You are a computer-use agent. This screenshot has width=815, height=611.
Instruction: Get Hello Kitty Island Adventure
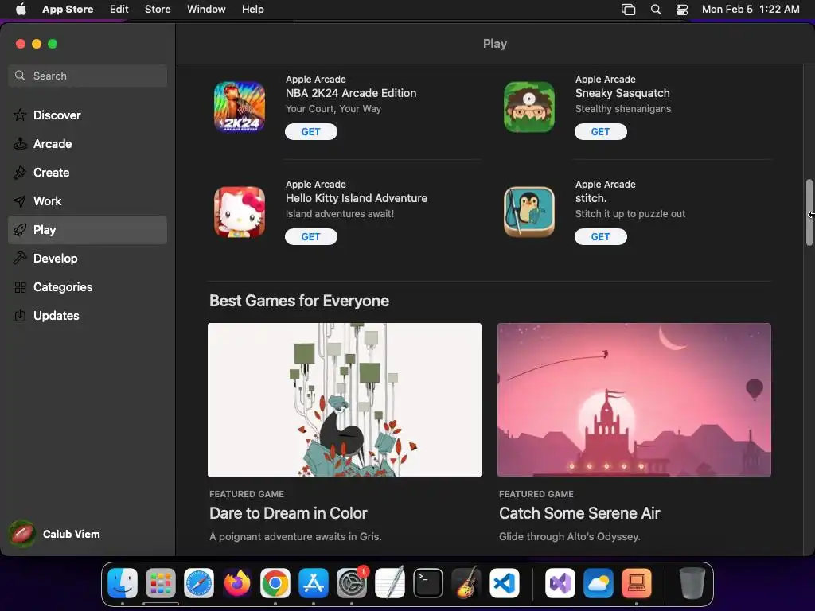[311, 236]
